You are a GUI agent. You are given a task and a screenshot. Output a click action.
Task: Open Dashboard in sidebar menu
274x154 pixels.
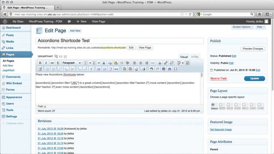tap(13, 27)
